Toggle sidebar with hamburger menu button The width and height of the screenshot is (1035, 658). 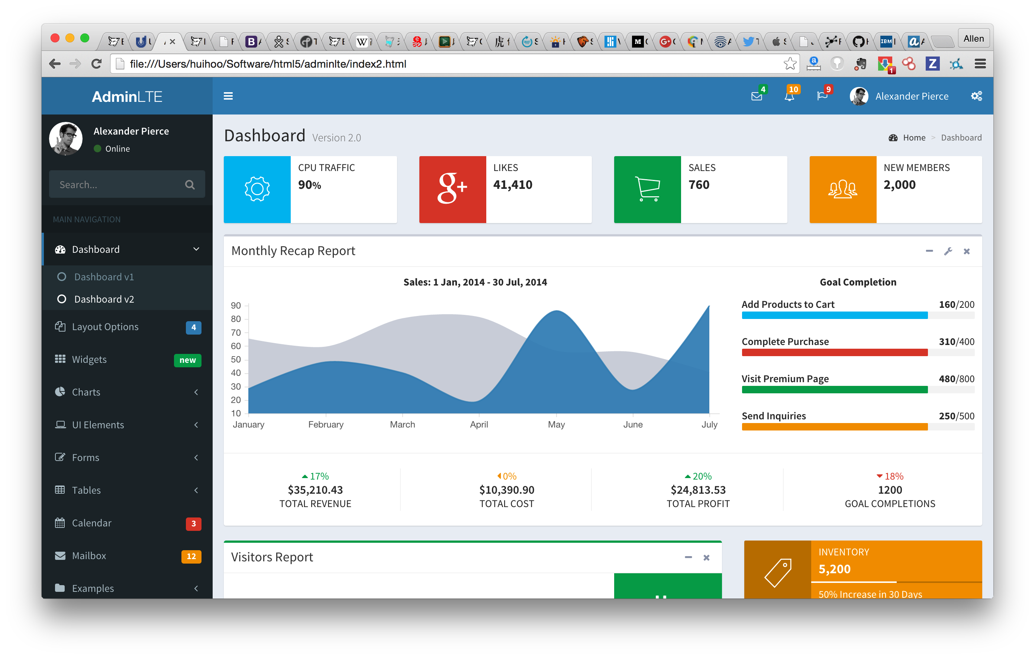tap(228, 96)
